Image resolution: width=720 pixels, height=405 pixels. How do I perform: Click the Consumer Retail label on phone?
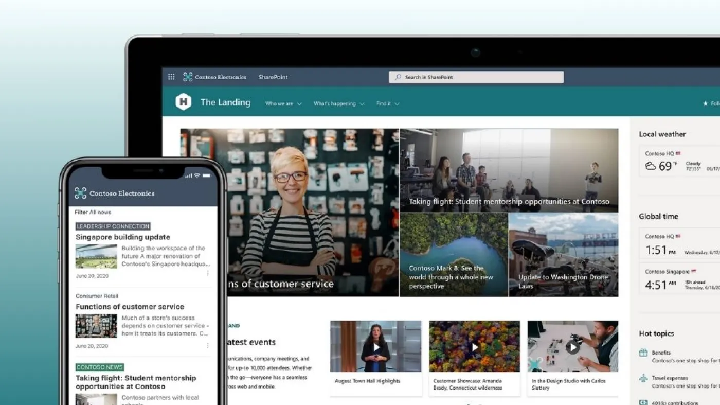point(97,296)
